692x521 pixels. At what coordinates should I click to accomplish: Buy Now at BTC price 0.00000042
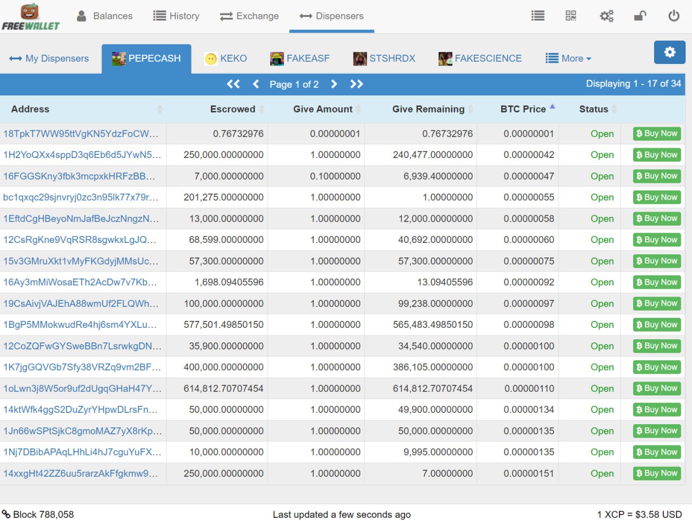coord(657,155)
